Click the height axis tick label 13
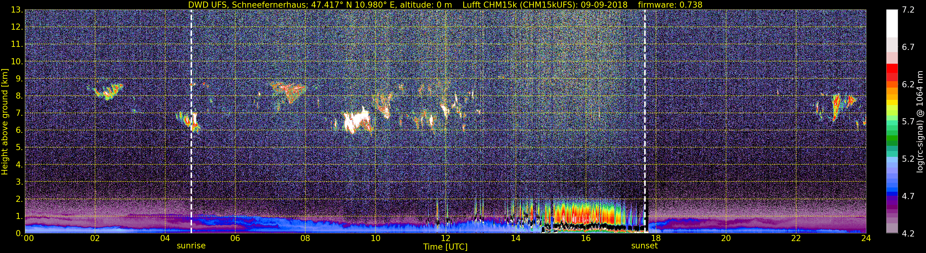The image size is (926, 253). 17,10
